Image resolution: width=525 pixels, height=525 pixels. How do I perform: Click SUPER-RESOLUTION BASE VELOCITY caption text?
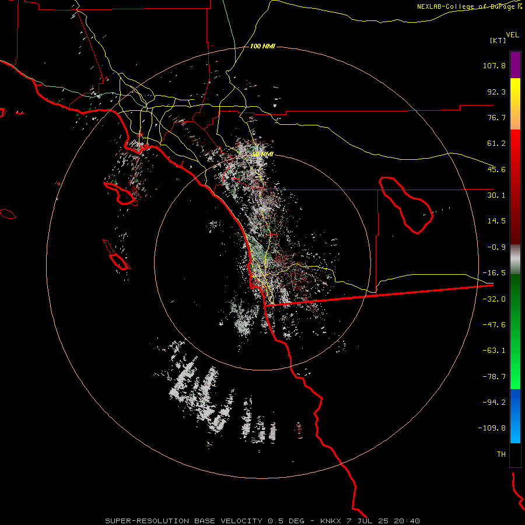point(184,521)
